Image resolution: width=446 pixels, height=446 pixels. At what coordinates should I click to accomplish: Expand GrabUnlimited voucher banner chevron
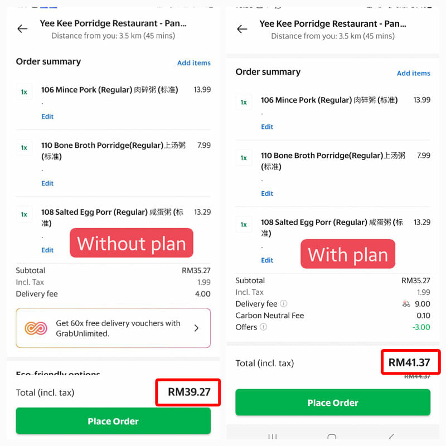[x=196, y=328]
